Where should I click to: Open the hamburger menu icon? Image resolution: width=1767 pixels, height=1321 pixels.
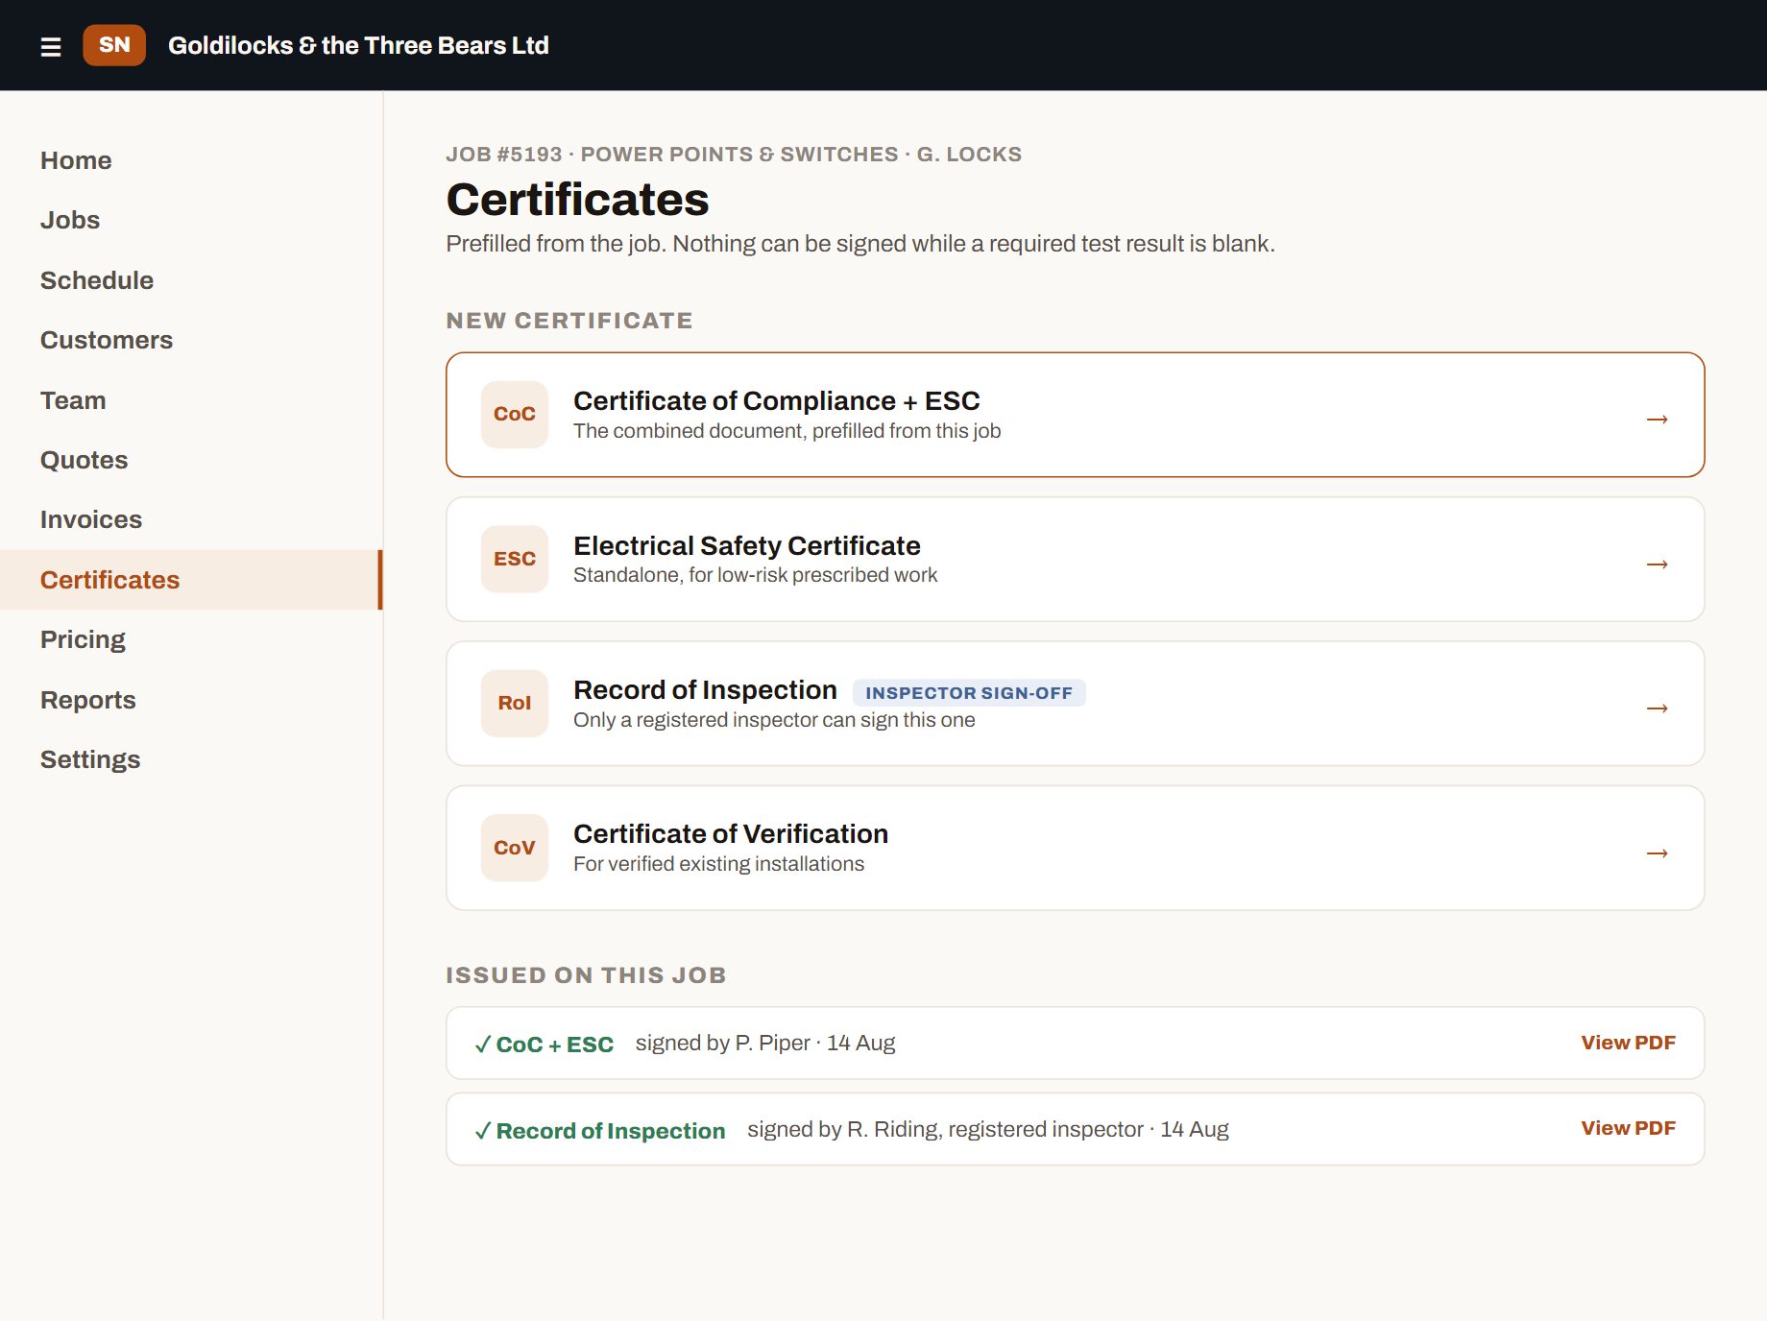(x=51, y=46)
